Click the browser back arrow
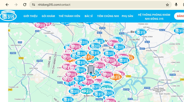This screenshot has height=102, width=184. click(x=7, y=5)
